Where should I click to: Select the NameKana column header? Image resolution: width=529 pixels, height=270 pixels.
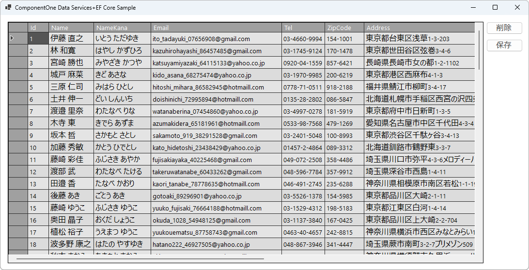pyautogui.click(x=121, y=28)
